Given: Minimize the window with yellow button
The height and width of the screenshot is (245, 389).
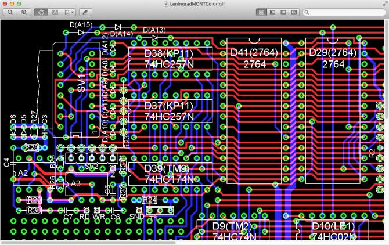Looking at the screenshot, I should [13, 3].
